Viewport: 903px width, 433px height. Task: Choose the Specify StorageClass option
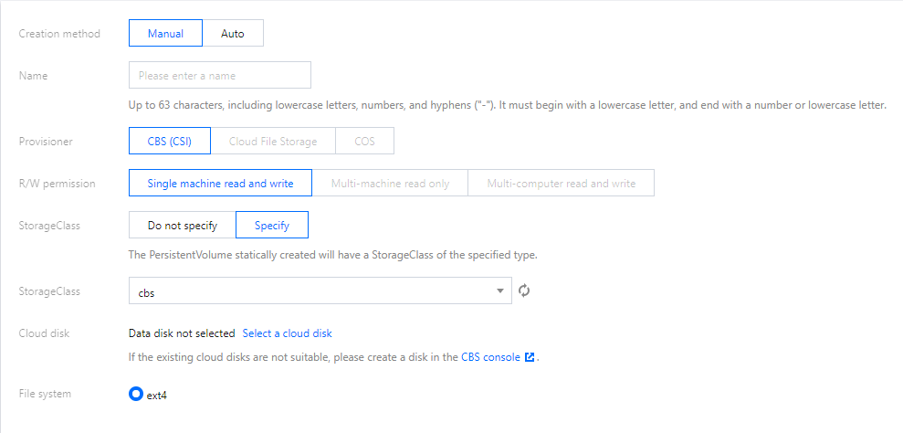[x=272, y=226]
